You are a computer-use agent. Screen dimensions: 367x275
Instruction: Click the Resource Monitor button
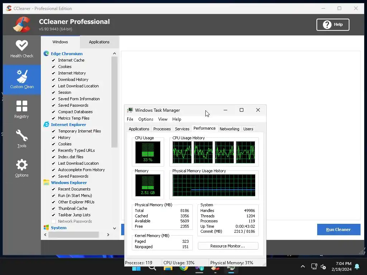(228, 246)
